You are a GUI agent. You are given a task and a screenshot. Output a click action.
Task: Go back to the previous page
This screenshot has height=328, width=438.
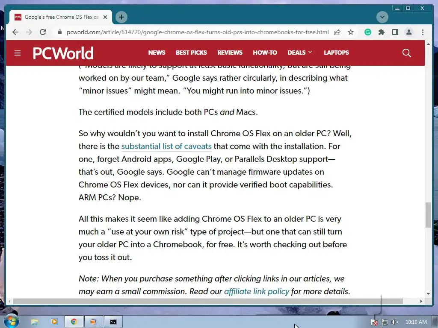click(15, 32)
